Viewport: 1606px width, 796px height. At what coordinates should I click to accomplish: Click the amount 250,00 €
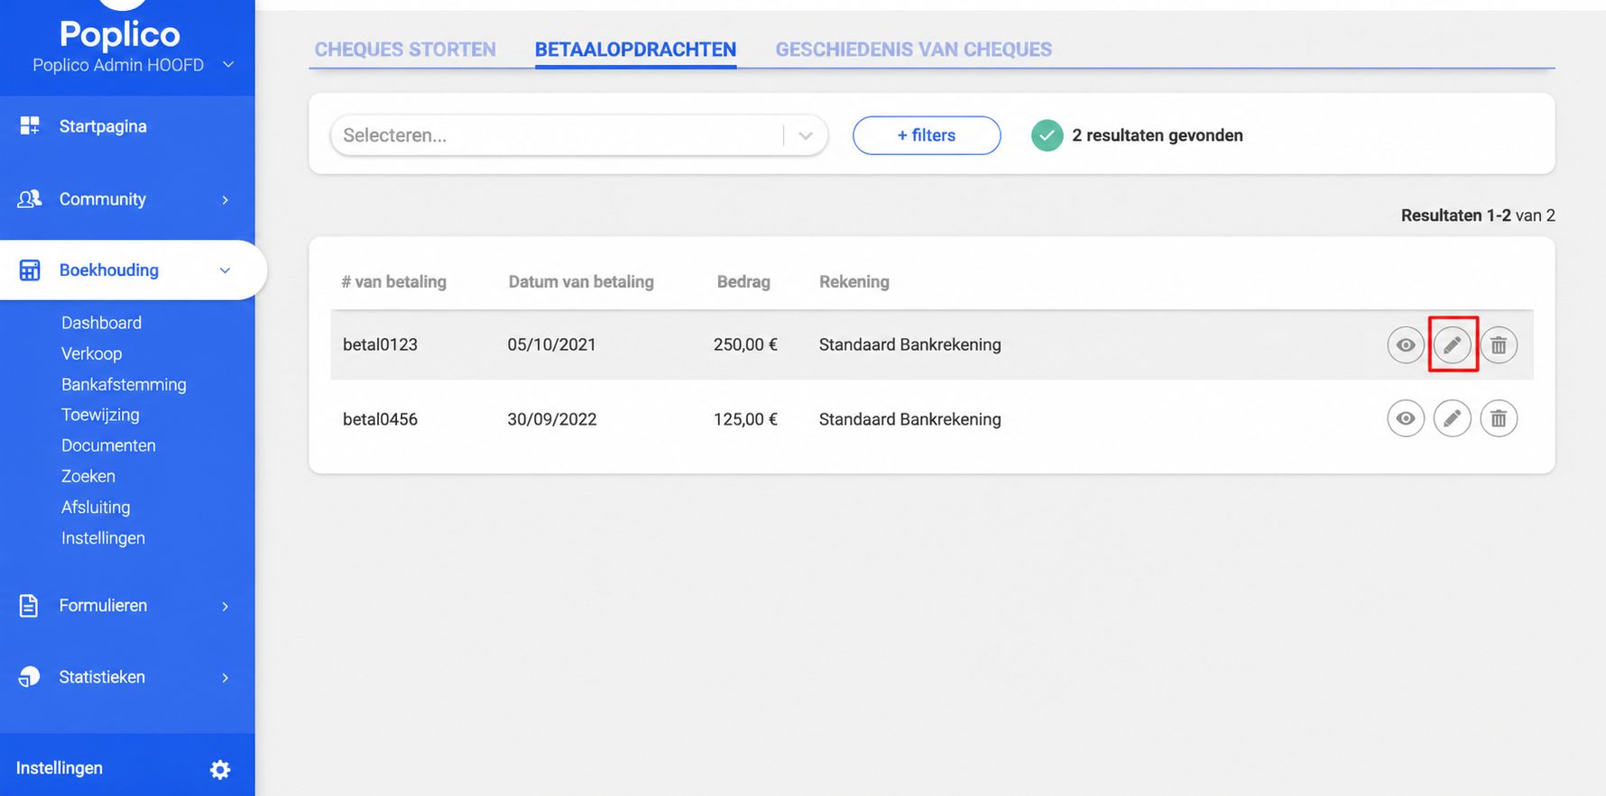(745, 344)
